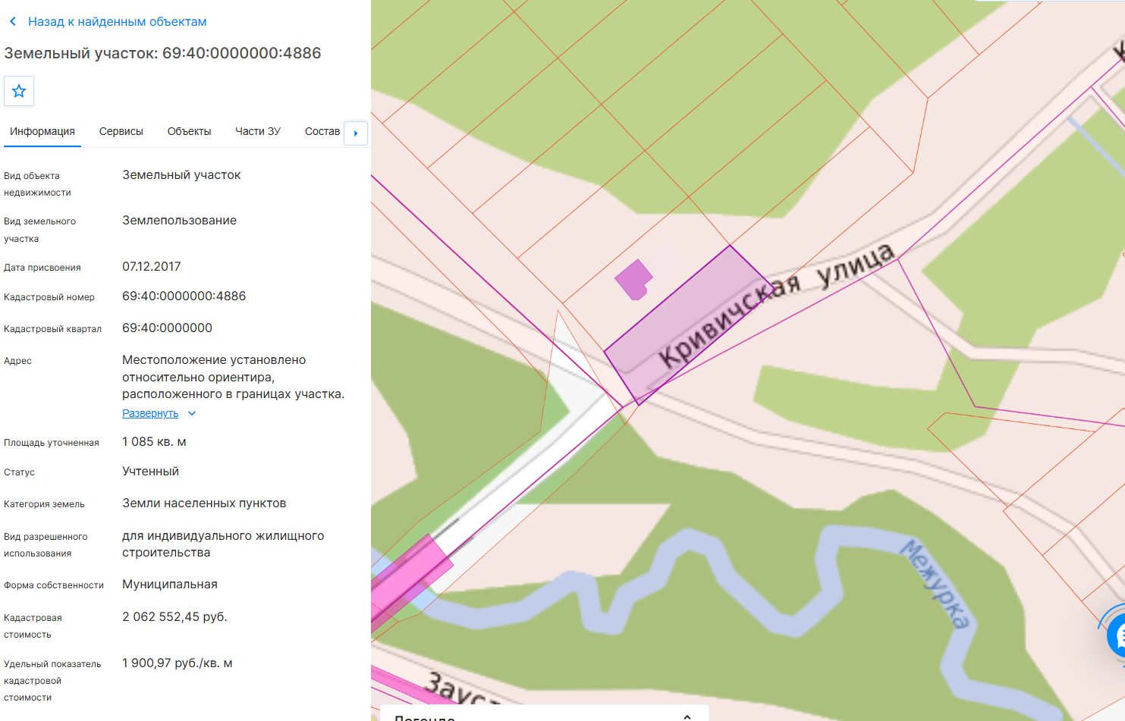1125x721 pixels.
Task: Click the heading Земельный участок: 69:40:0000000:4886
Action: 163,53
